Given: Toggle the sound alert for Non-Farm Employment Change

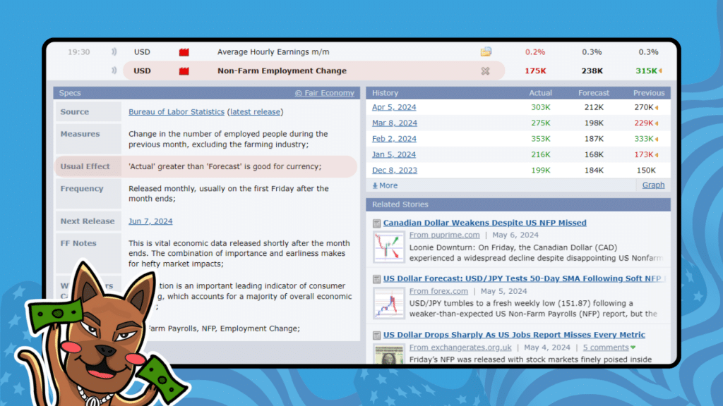Looking at the screenshot, I should (114, 70).
